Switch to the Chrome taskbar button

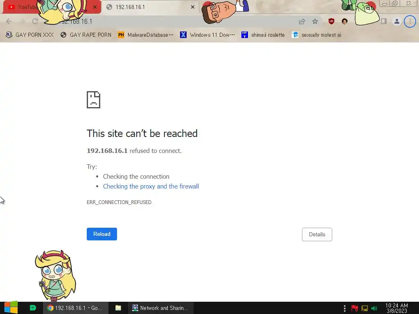click(76, 308)
